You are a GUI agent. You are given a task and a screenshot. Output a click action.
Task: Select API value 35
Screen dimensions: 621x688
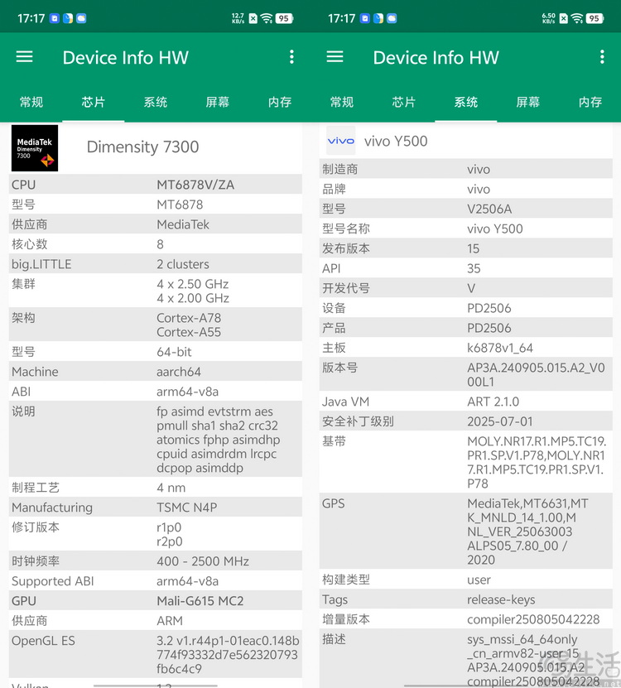pyautogui.click(x=474, y=268)
